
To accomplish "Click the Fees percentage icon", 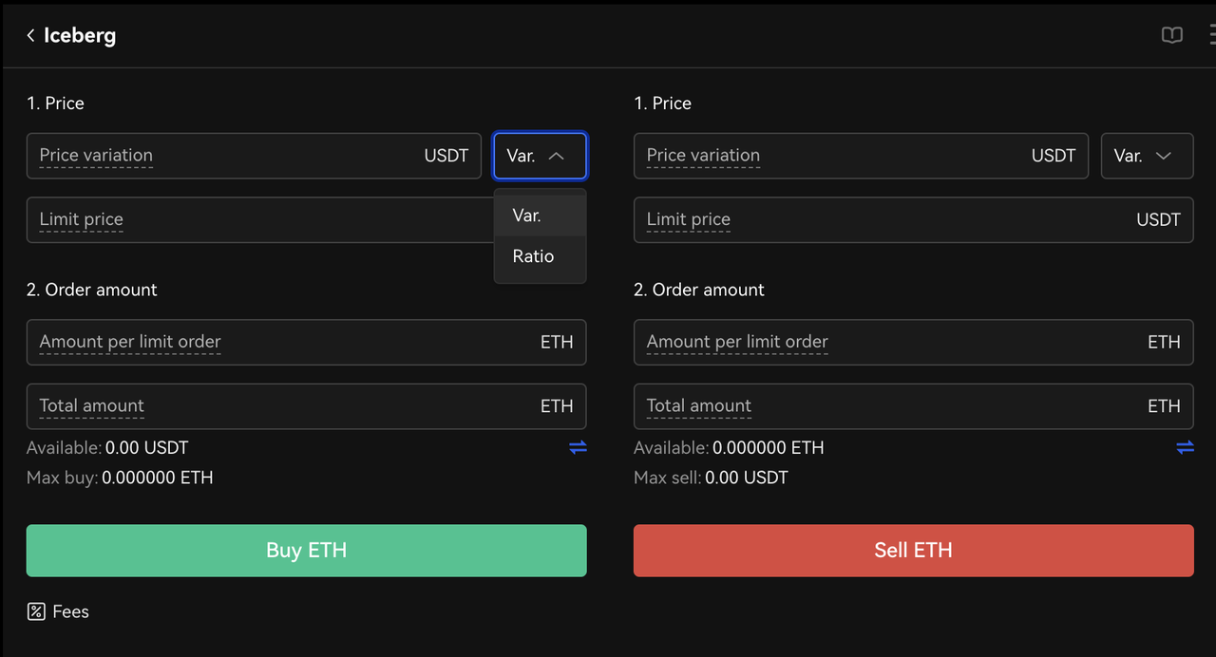I will point(34,611).
